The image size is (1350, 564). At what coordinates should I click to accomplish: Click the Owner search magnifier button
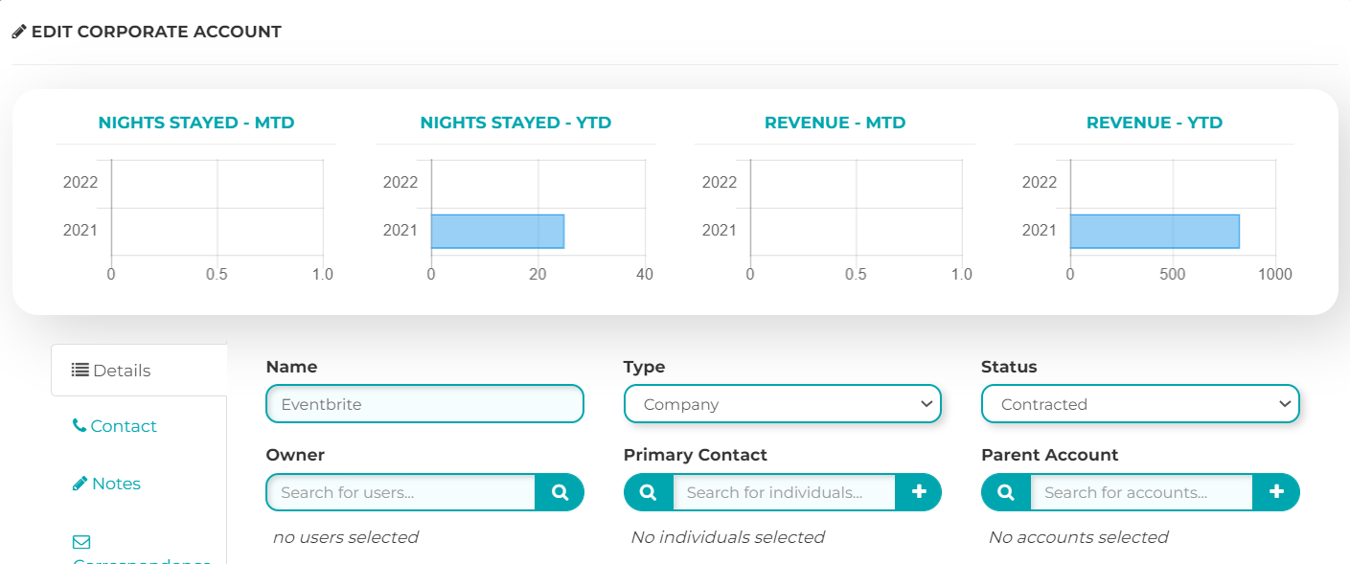point(560,492)
